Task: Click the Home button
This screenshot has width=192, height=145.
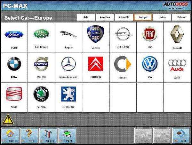Action: coord(10,134)
